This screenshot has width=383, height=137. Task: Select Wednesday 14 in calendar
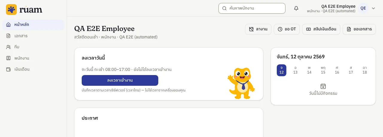[x=309, y=70]
